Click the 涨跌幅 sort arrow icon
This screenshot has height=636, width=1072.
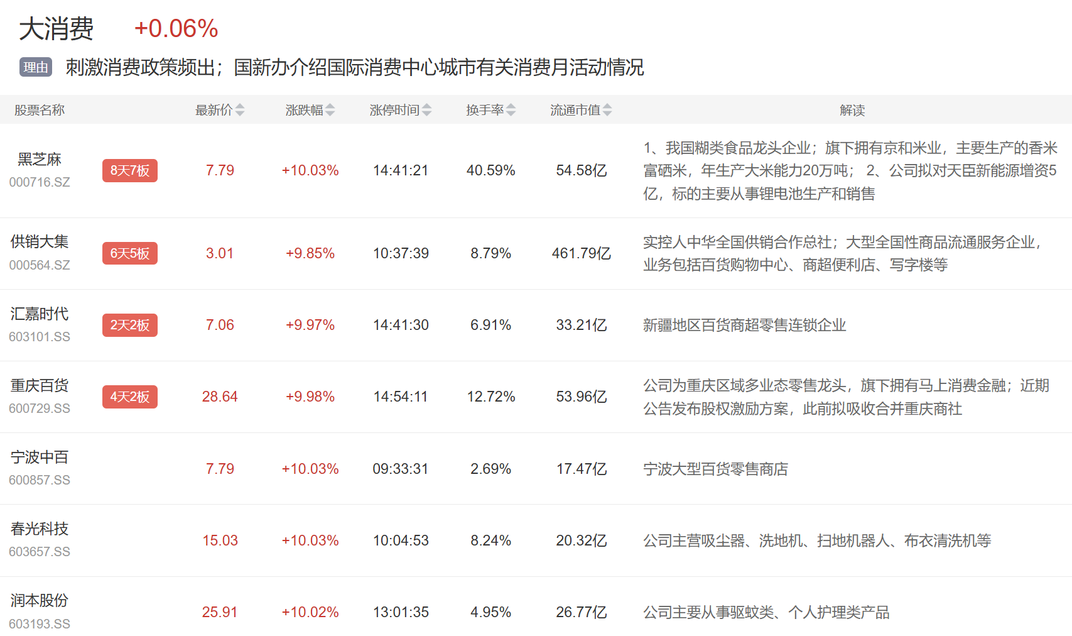pyautogui.click(x=330, y=110)
